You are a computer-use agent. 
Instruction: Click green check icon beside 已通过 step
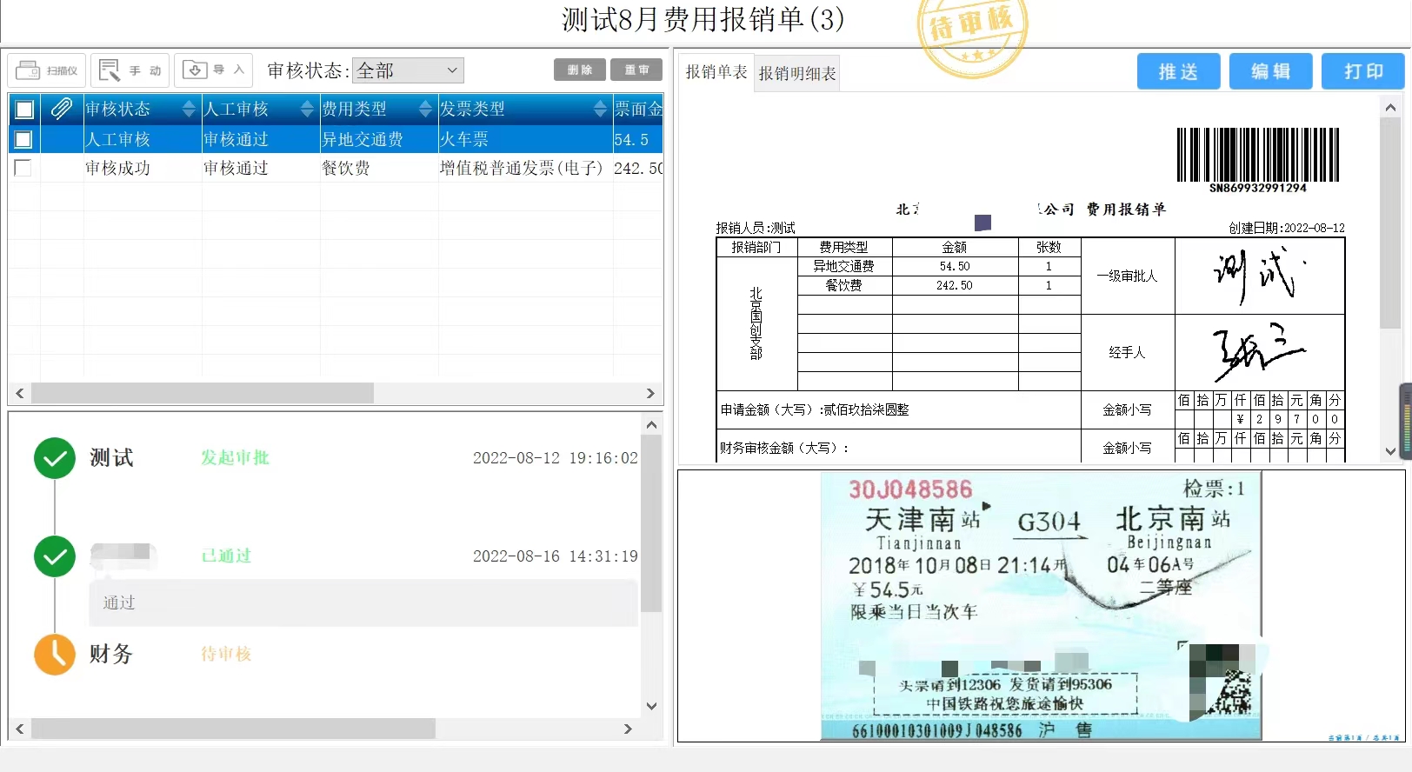click(x=55, y=556)
